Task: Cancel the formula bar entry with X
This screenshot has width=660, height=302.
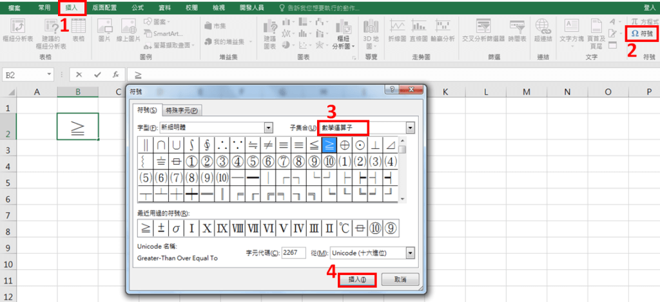Action: tap(79, 75)
